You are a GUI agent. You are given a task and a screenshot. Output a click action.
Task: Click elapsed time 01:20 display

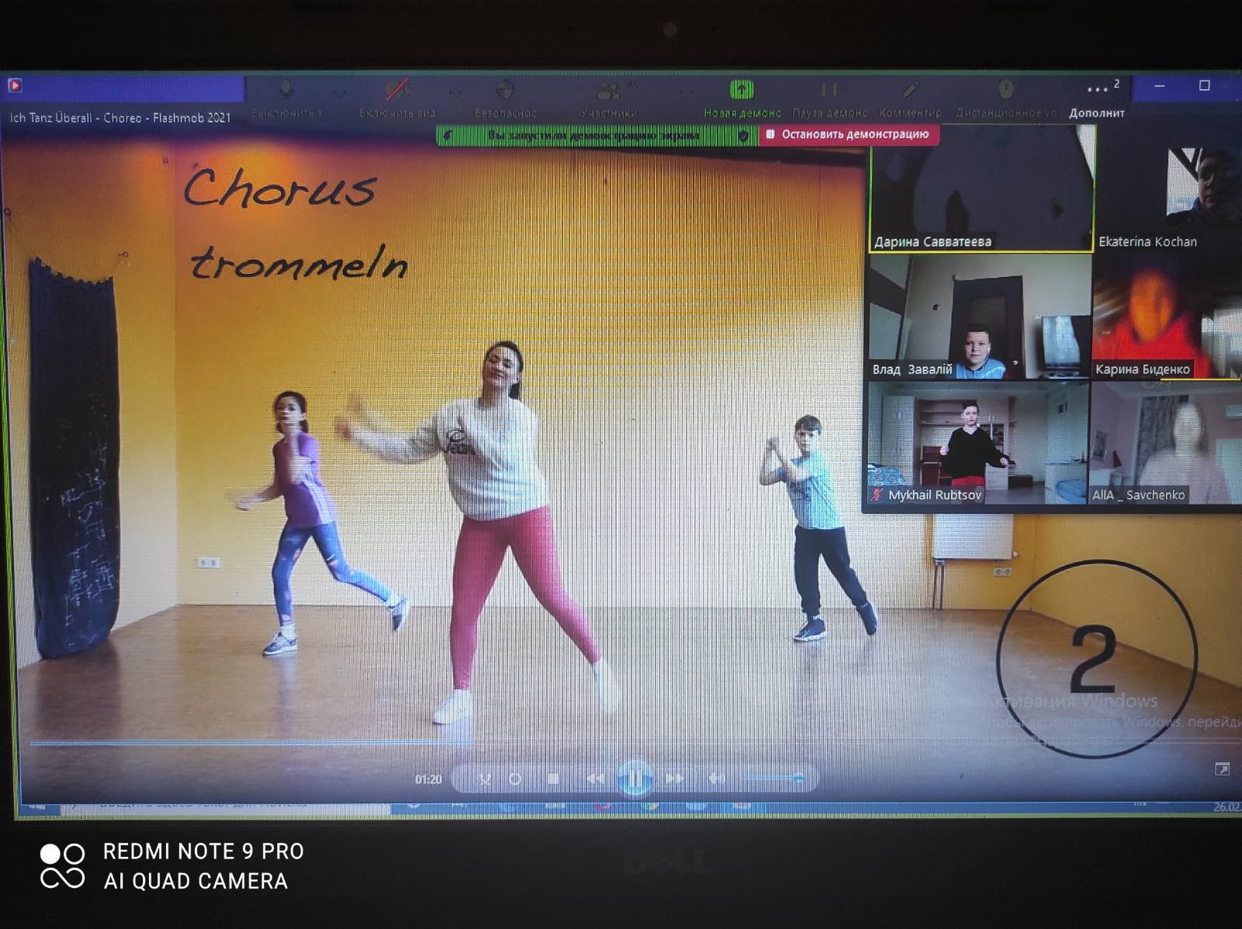(x=428, y=779)
